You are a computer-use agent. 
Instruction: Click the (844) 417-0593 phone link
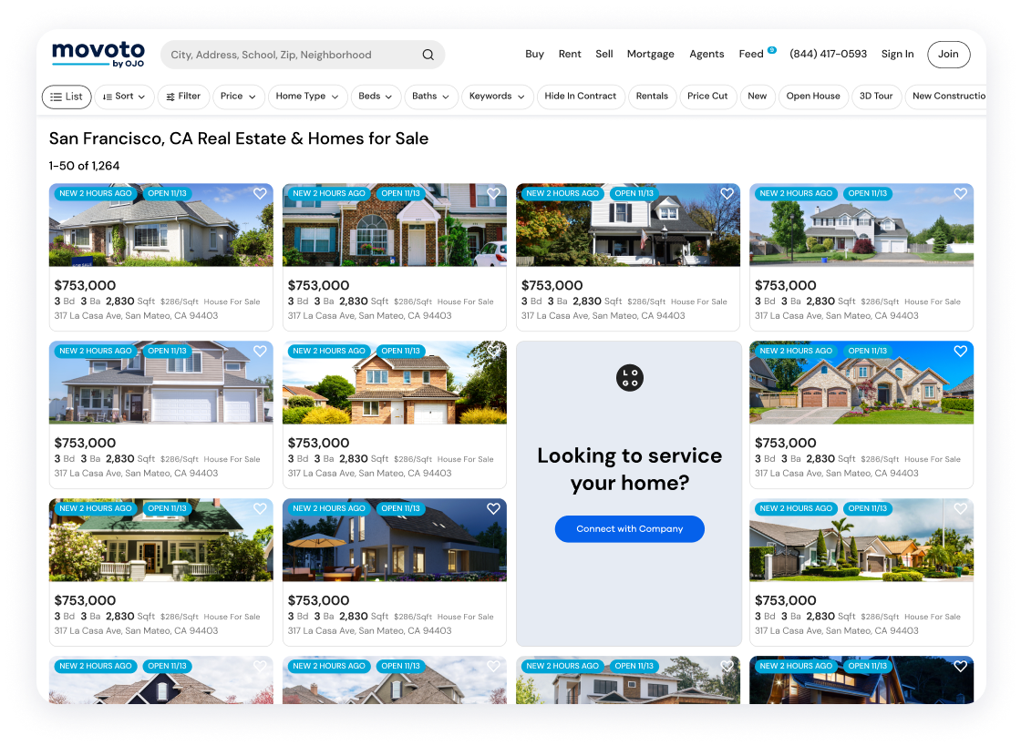pos(829,54)
